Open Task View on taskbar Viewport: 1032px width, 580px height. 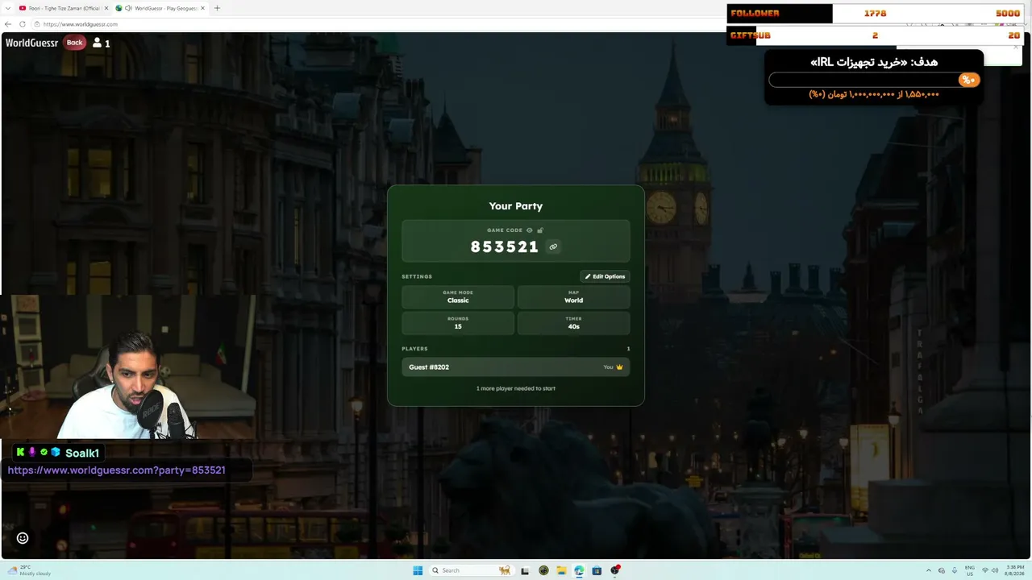point(525,570)
